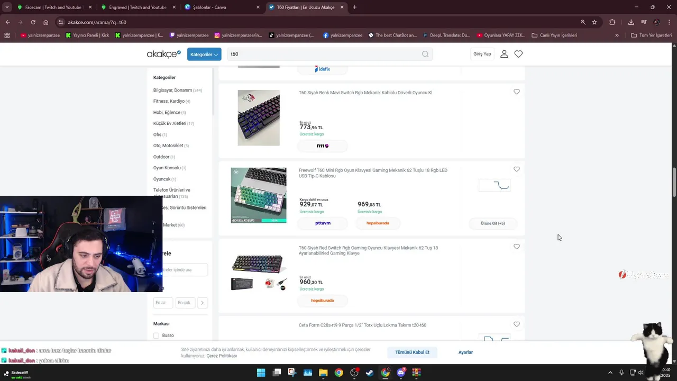Filter by Bilgisayar, Donanım category
This screenshot has height=381, width=677.
178,90
